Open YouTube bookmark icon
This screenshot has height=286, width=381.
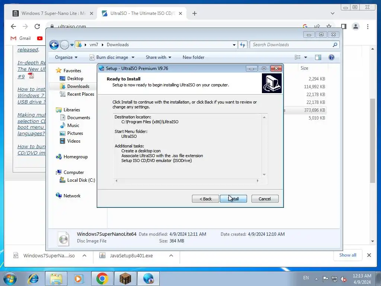click(x=40, y=38)
